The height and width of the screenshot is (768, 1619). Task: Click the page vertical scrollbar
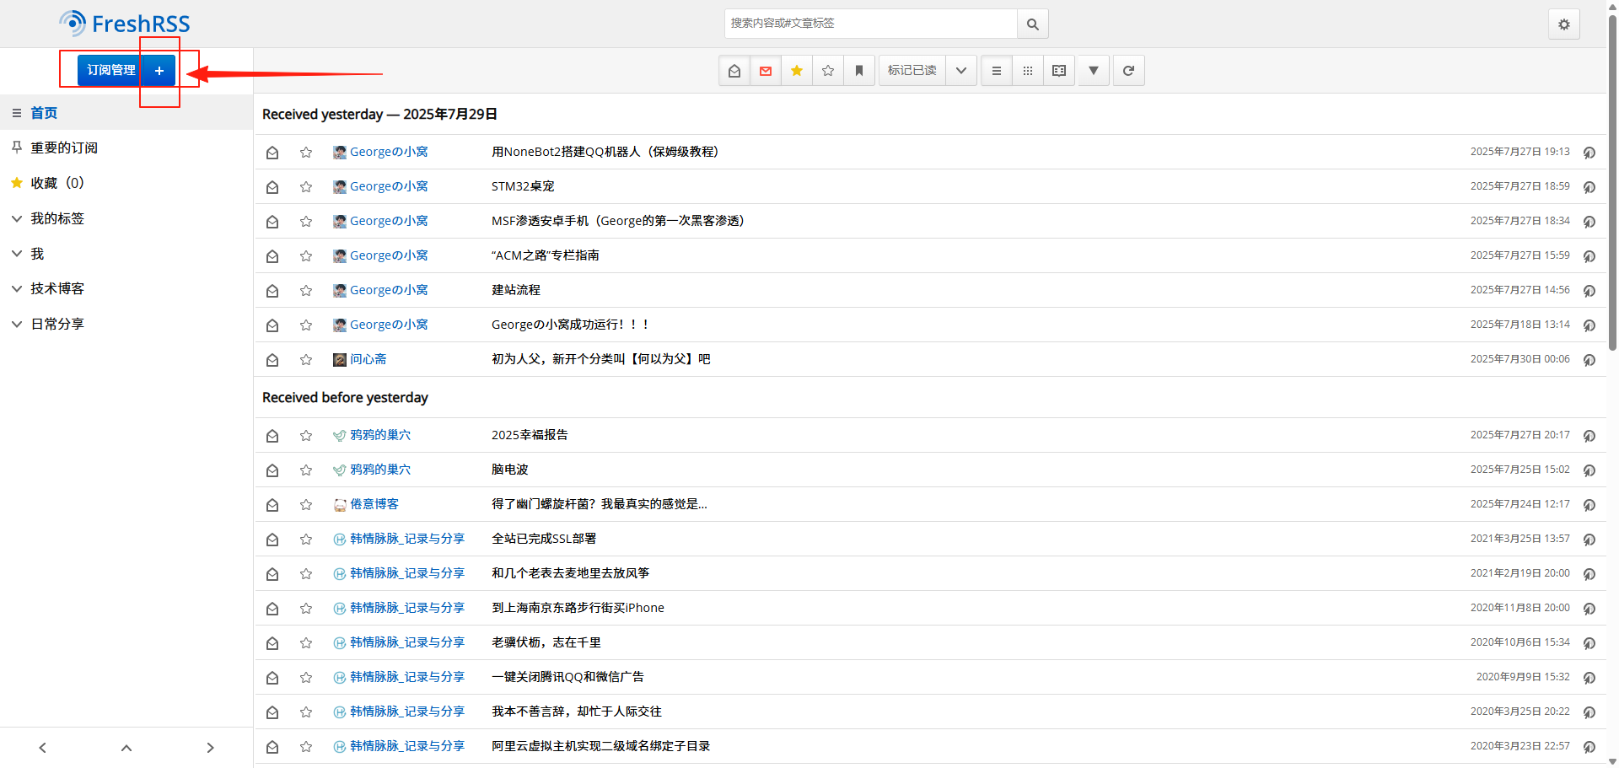tap(1612, 181)
